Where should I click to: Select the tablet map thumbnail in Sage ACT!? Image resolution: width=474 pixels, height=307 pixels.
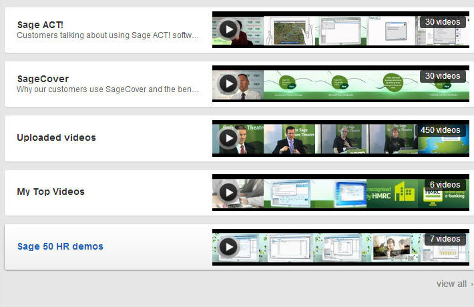coord(289,31)
